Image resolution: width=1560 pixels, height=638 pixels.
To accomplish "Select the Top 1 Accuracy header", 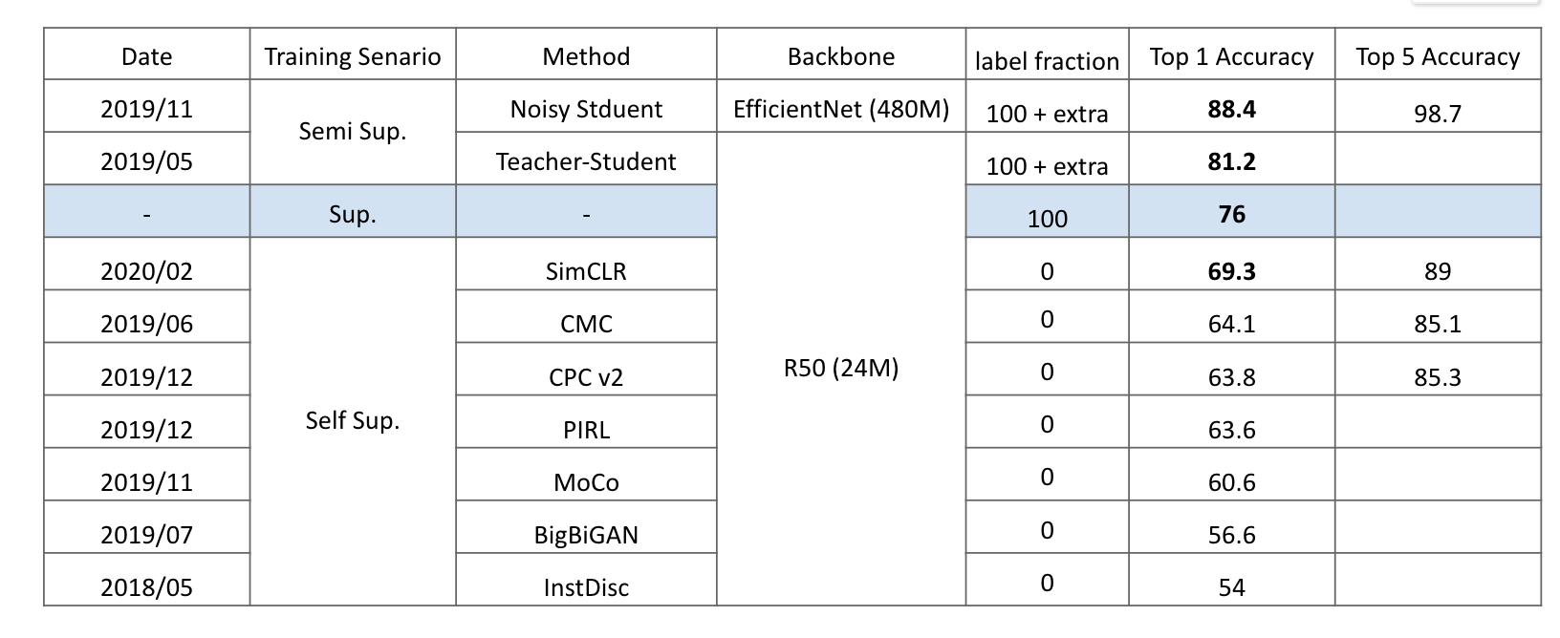I will click(1231, 56).
